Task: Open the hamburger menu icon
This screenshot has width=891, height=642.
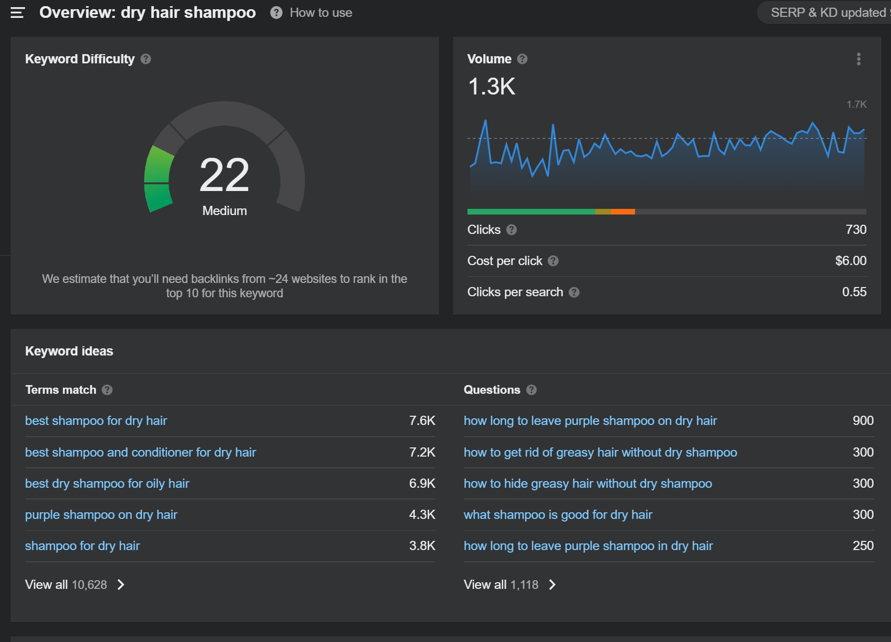Action: click(18, 13)
